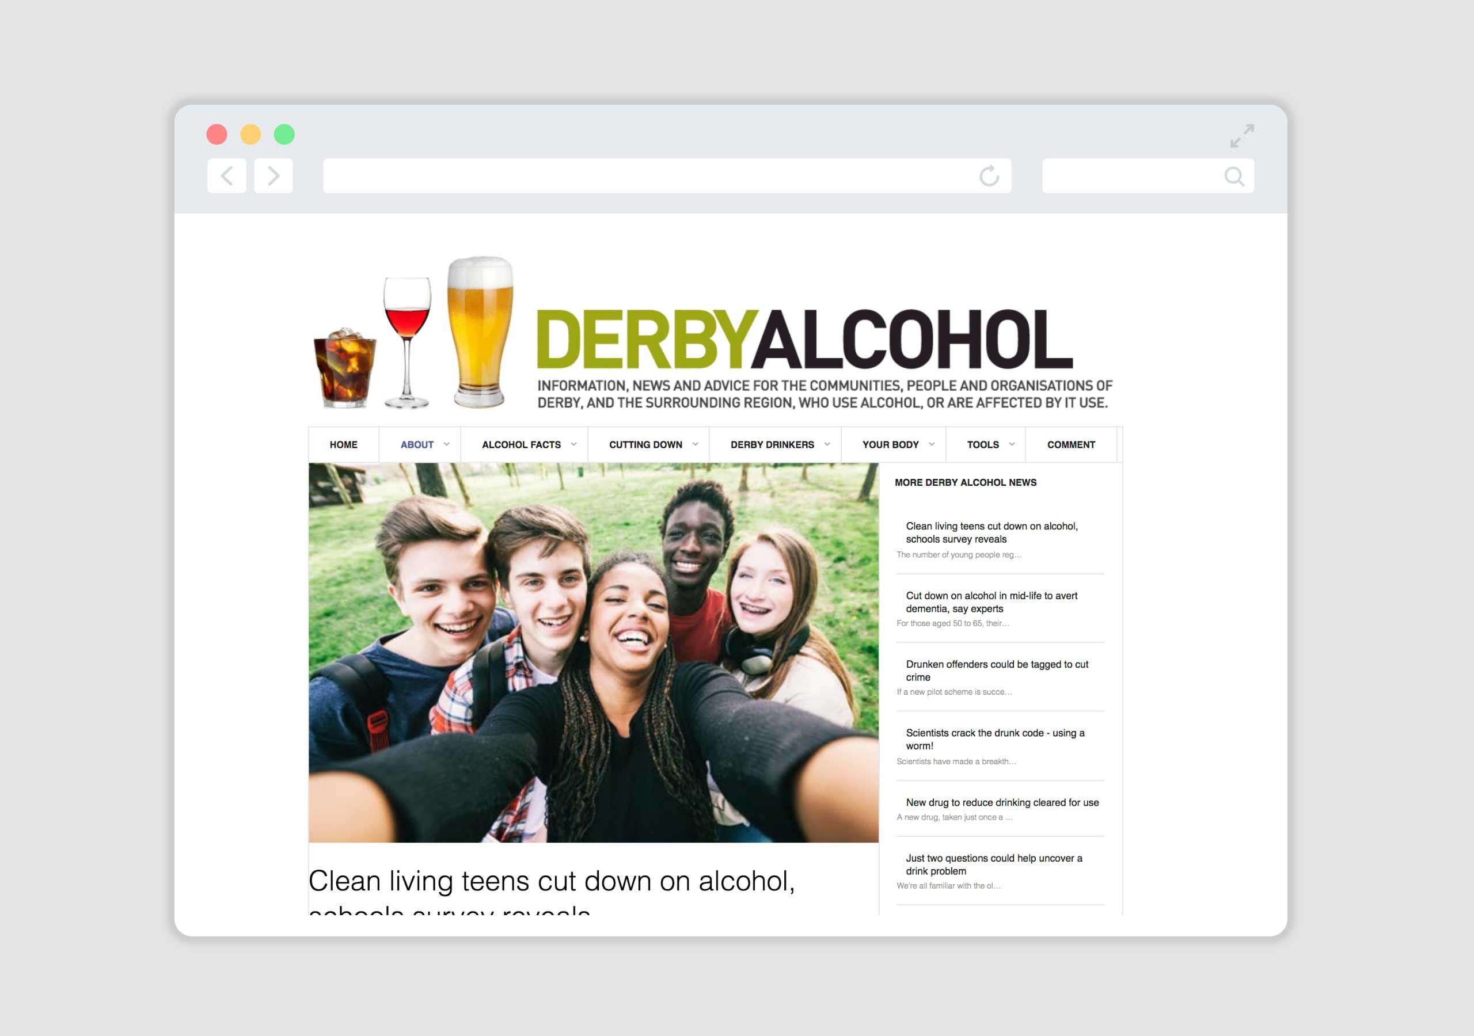The width and height of the screenshot is (1474, 1036).
Task: Click the magnifier icon in search box
Action: 1233,176
